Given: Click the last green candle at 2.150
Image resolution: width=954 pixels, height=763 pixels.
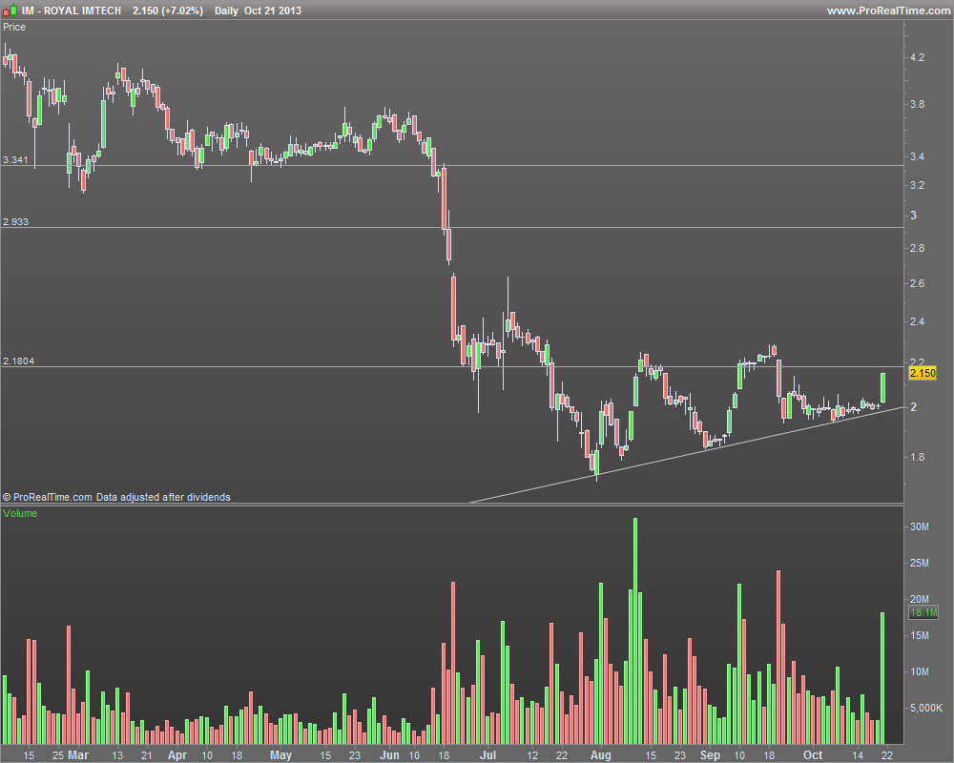Looking at the screenshot, I should click(x=882, y=387).
